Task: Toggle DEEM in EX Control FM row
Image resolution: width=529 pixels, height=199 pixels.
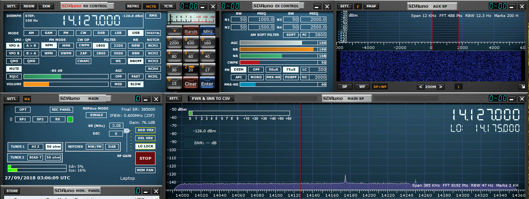Action: (238, 69)
